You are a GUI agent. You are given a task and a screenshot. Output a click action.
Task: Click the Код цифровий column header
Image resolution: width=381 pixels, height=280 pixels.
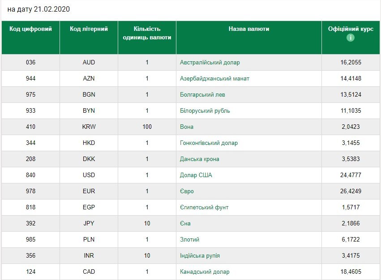click(x=30, y=29)
